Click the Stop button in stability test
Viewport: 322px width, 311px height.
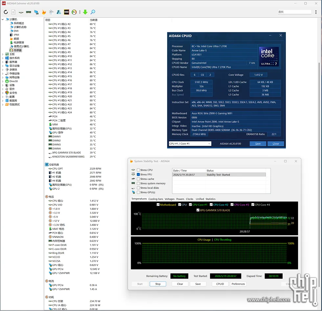coord(158,284)
